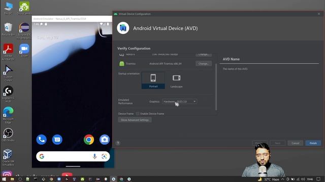The height and width of the screenshot is (182, 325).
Task: Open File Explorer from the taskbar
Action: 12,179
